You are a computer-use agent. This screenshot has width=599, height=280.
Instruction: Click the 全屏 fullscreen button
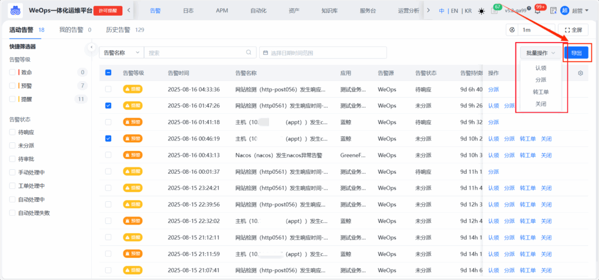(x=573, y=30)
